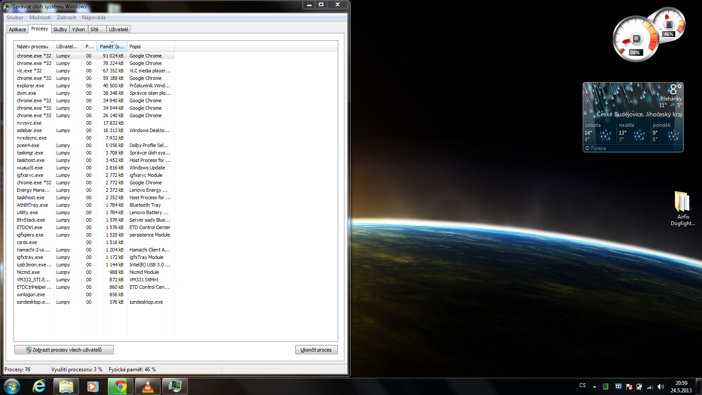The image size is (702, 395).
Task: Sort by Název procesu column header
Action: (34, 47)
